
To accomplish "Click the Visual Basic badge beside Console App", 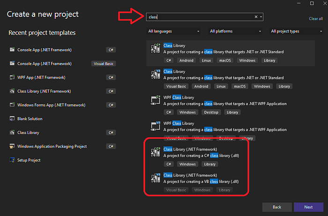I will coord(104,64).
